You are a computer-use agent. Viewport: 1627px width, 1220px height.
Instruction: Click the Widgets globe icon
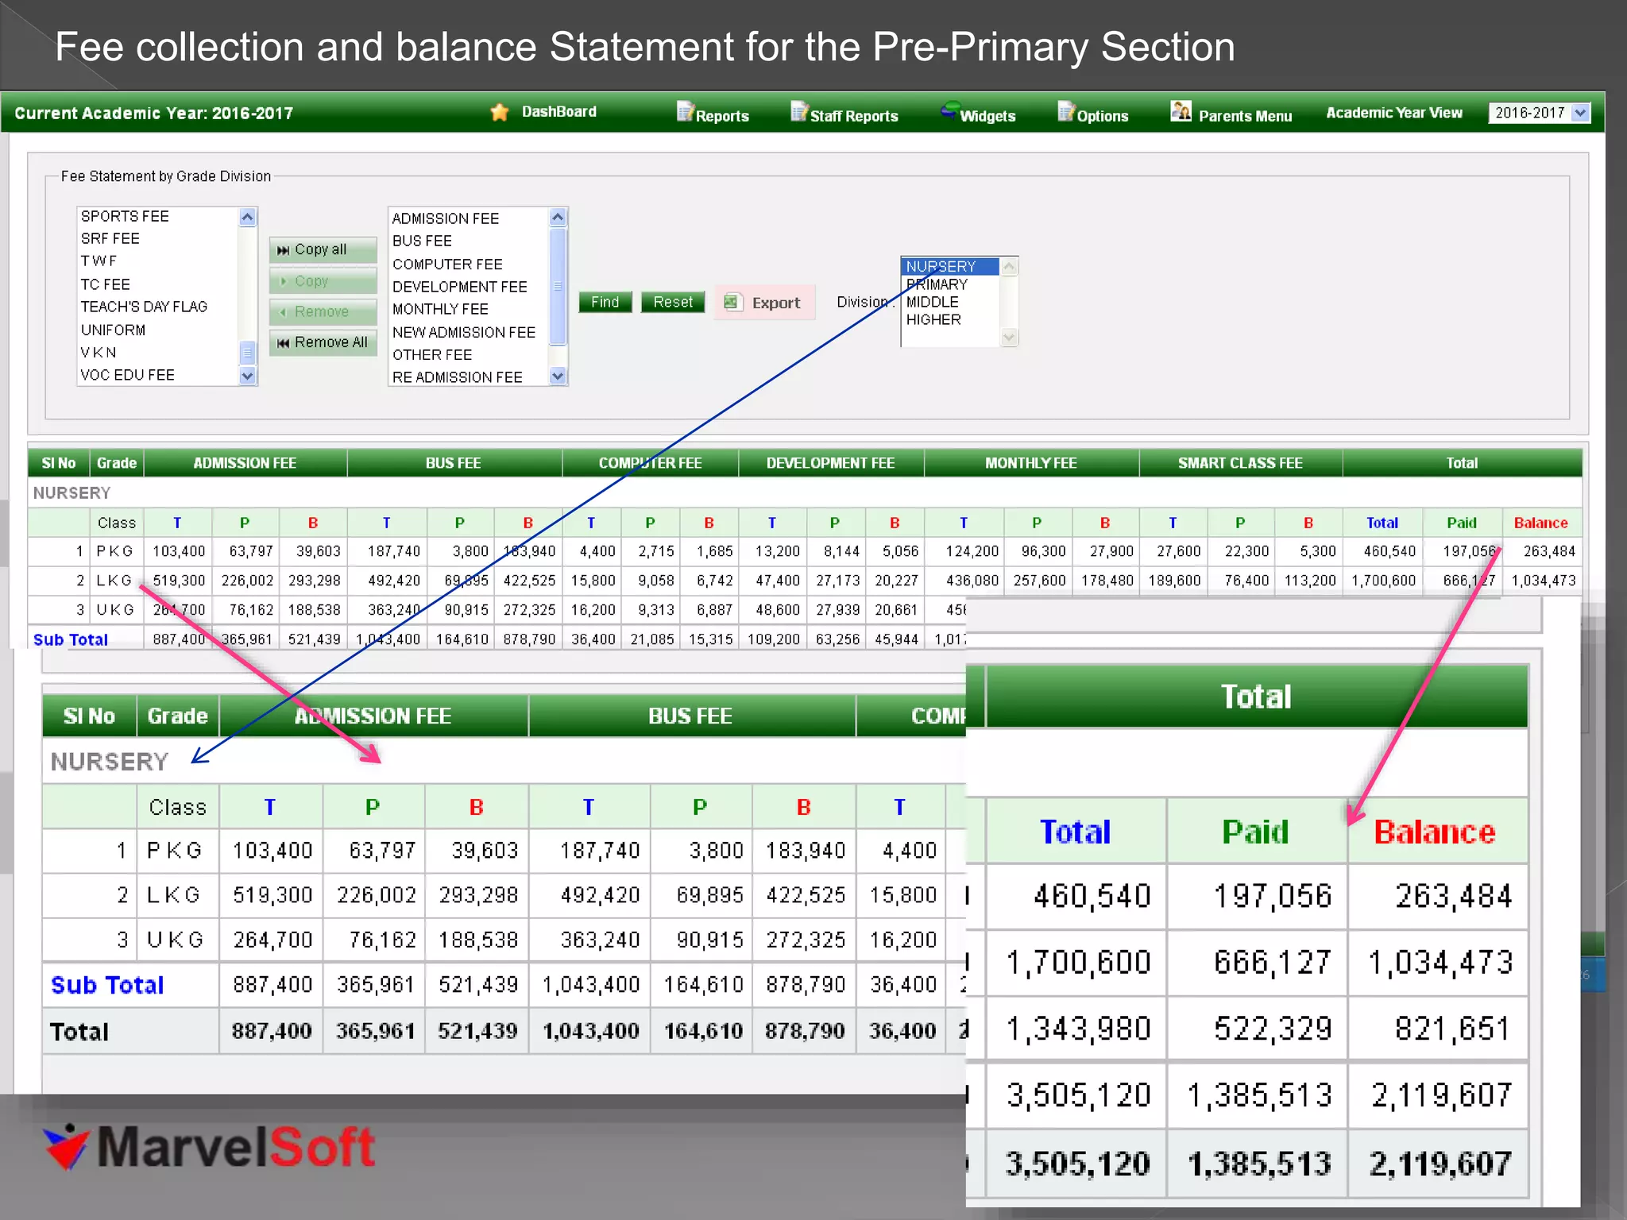click(x=949, y=110)
